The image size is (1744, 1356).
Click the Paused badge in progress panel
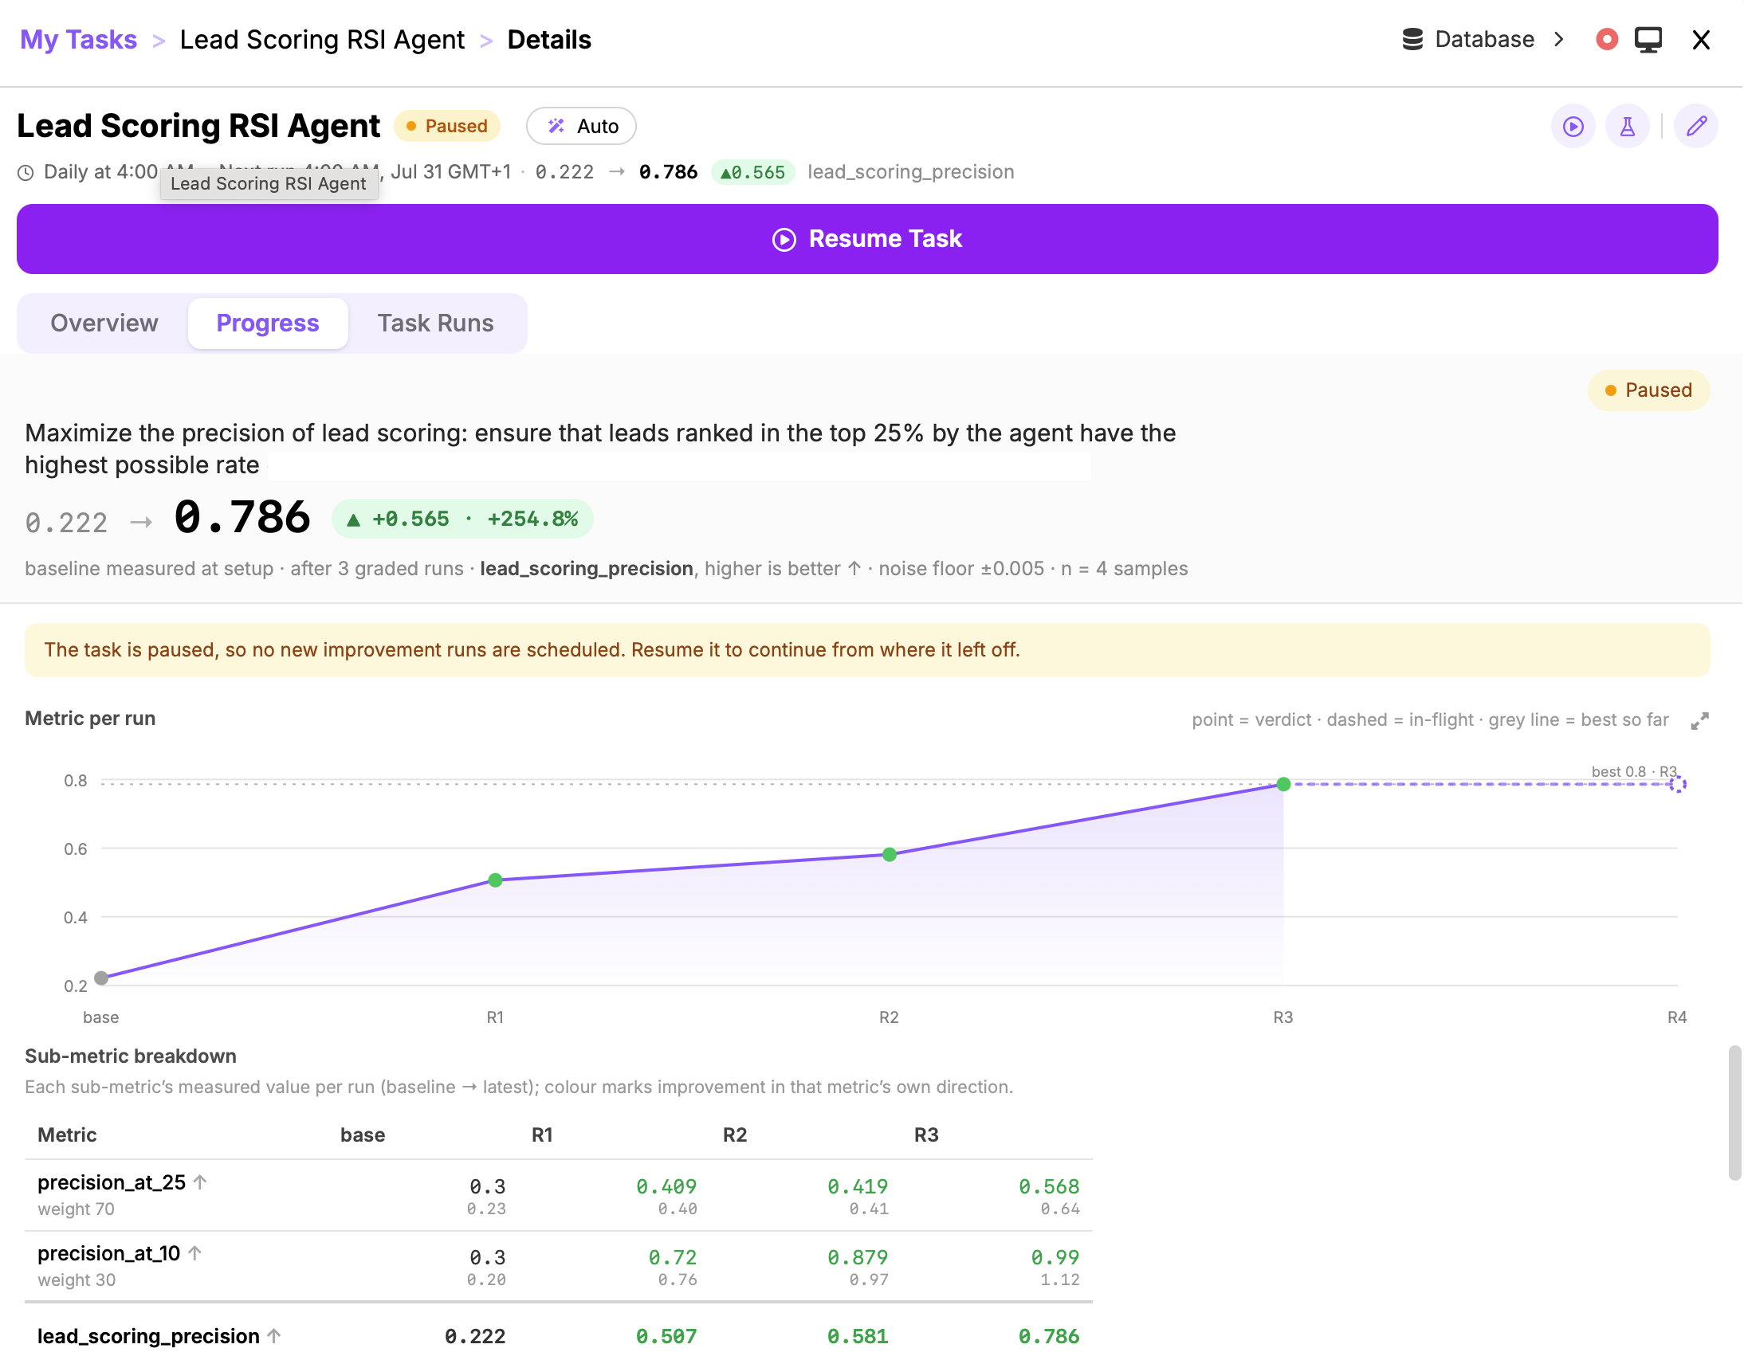(x=1650, y=390)
